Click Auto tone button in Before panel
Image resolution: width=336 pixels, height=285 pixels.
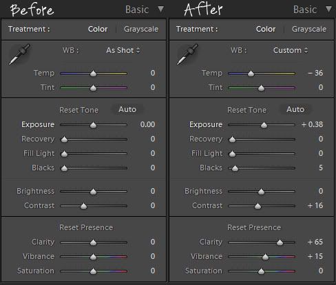[127, 109]
